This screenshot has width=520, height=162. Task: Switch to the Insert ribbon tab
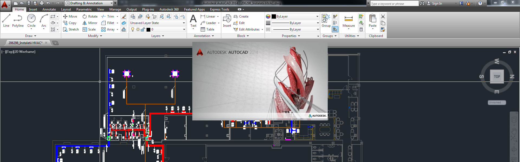click(33, 9)
